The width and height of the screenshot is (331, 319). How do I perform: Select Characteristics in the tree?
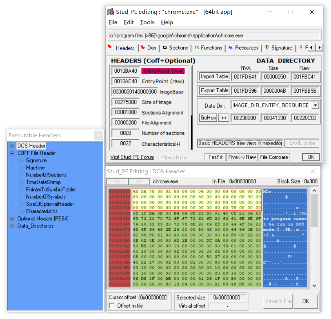click(42, 211)
